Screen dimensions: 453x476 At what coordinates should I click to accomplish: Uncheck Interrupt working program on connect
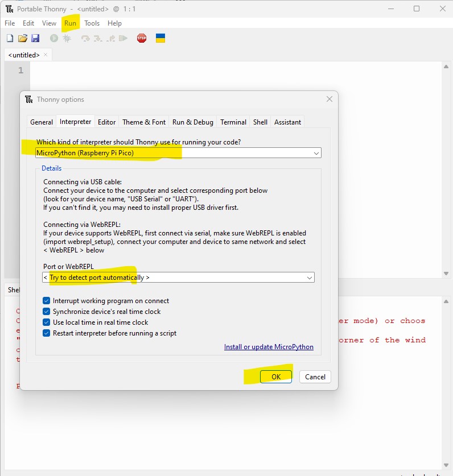coord(47,301)
